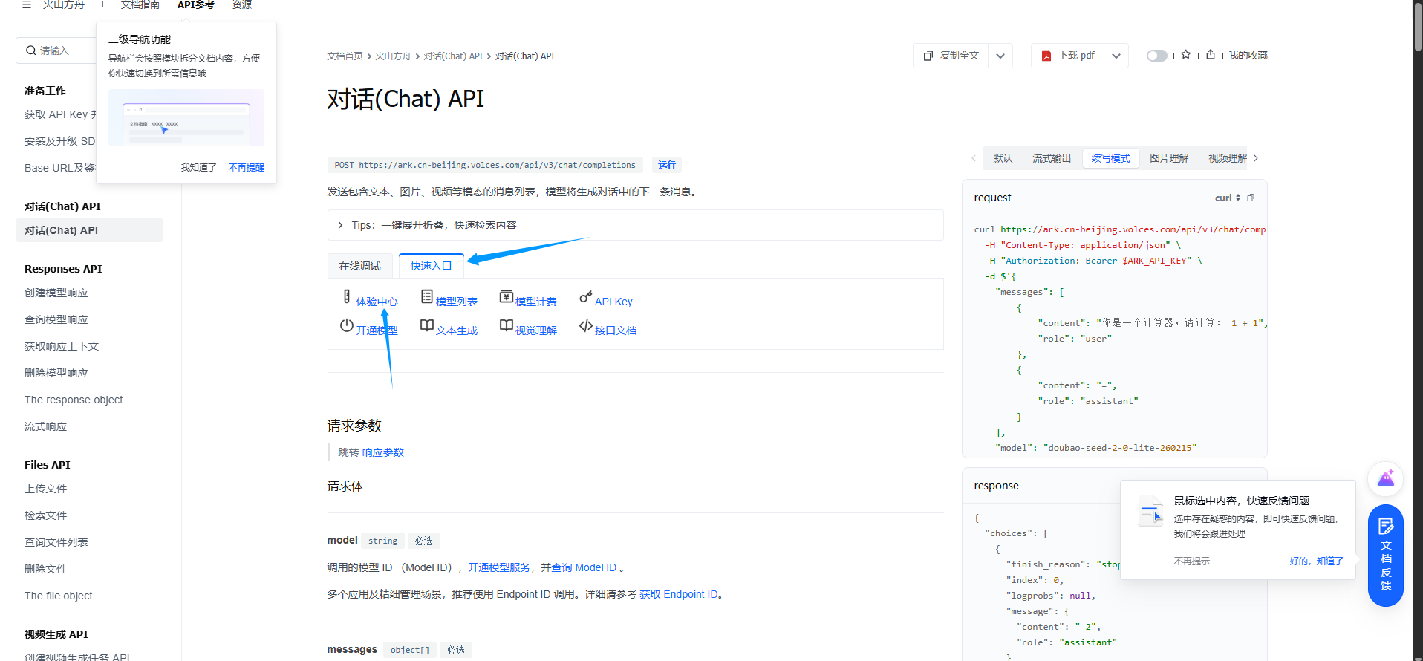Viewport: 1423px width, 661px height.
Task: Click the 下载 pdf button
Action: pyautogui.click(x=1068, y=56)
